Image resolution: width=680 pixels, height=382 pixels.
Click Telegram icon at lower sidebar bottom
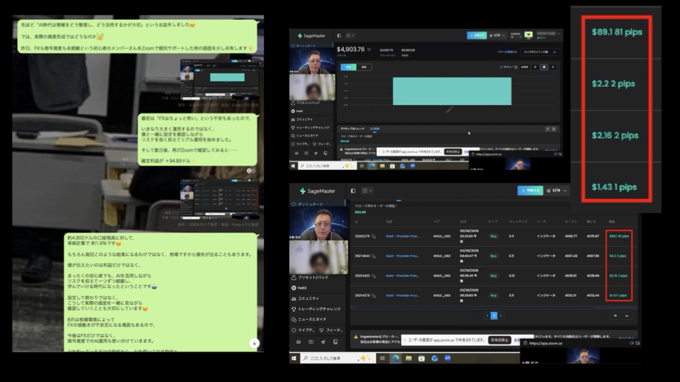tap(323, 342)
